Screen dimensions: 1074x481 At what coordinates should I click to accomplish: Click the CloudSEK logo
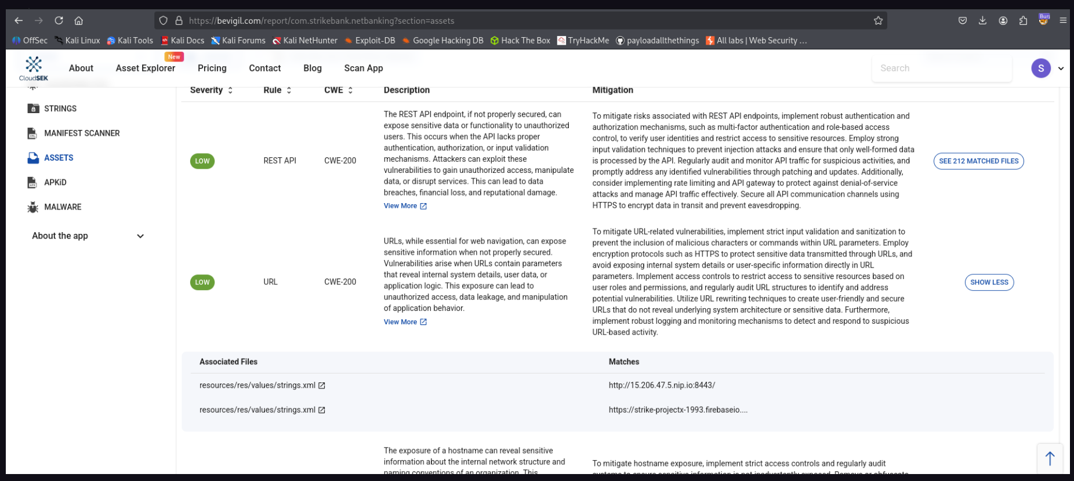tap(34, 68)
